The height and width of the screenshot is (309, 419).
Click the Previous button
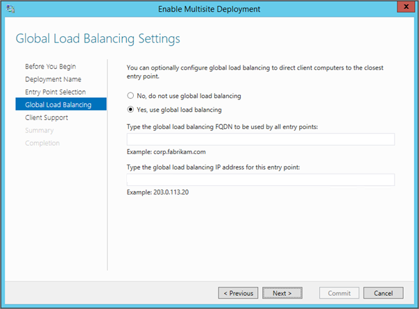point(238,293)
